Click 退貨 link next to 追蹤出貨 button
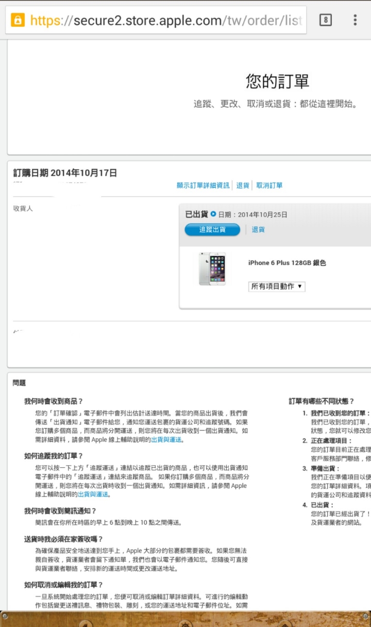 (x=258, y=229)
